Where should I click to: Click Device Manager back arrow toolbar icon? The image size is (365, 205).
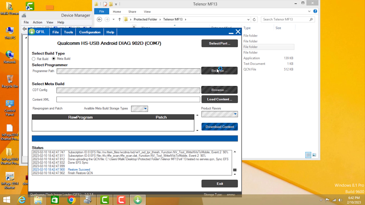click(x=25, y=29)
